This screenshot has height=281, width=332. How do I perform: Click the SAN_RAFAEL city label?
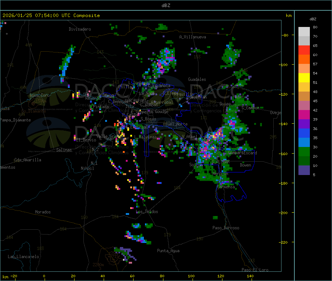tap(135, 100)
